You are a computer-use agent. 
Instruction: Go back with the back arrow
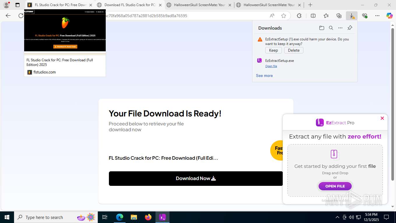pyautogui.click(x=8, y=16)
